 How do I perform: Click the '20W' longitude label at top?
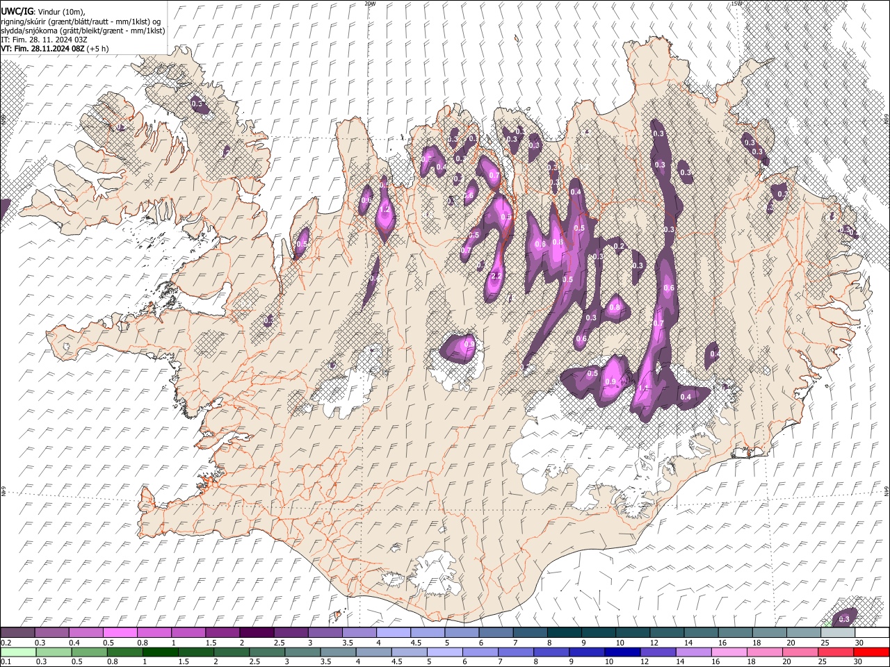pyautogui.click(x=370, y=3)
